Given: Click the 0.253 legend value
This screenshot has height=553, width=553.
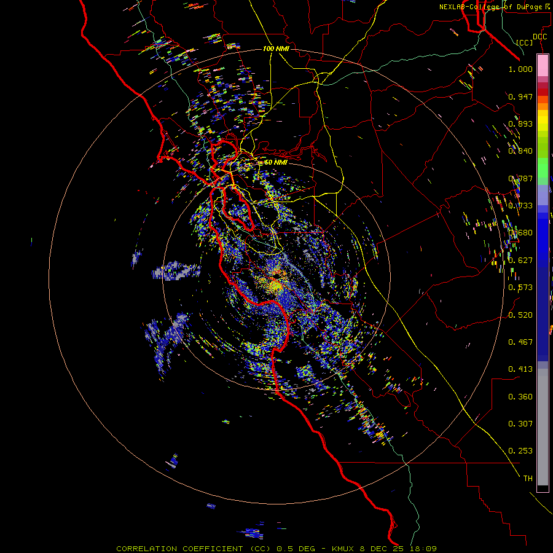Looking at the screenshot, I should 520,451.
